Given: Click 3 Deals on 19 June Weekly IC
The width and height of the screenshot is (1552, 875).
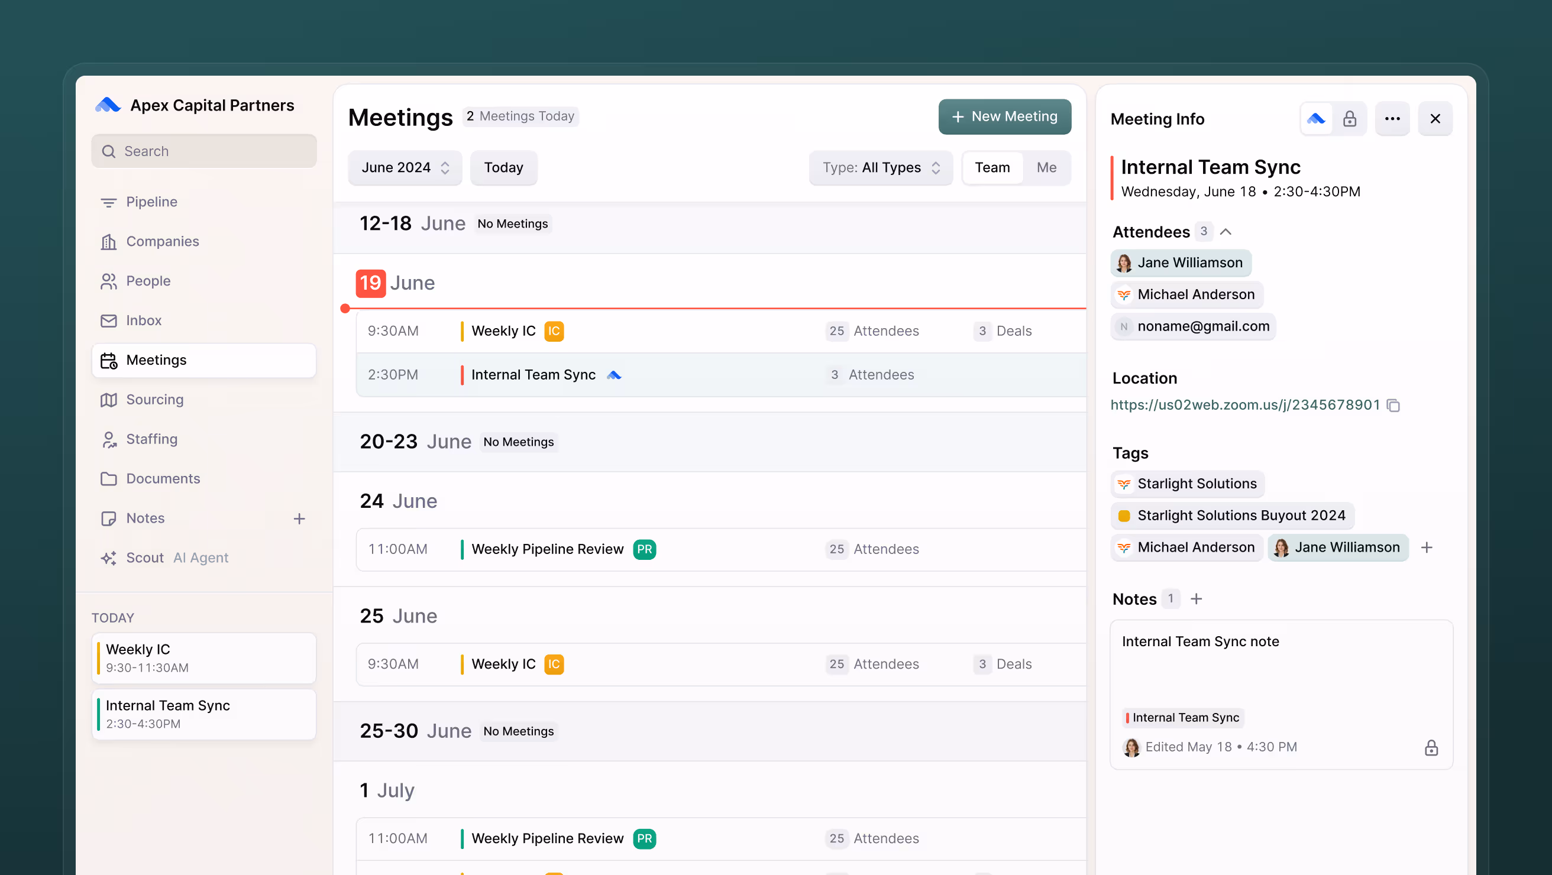Looking at the screenshot, I should 1002,331.
